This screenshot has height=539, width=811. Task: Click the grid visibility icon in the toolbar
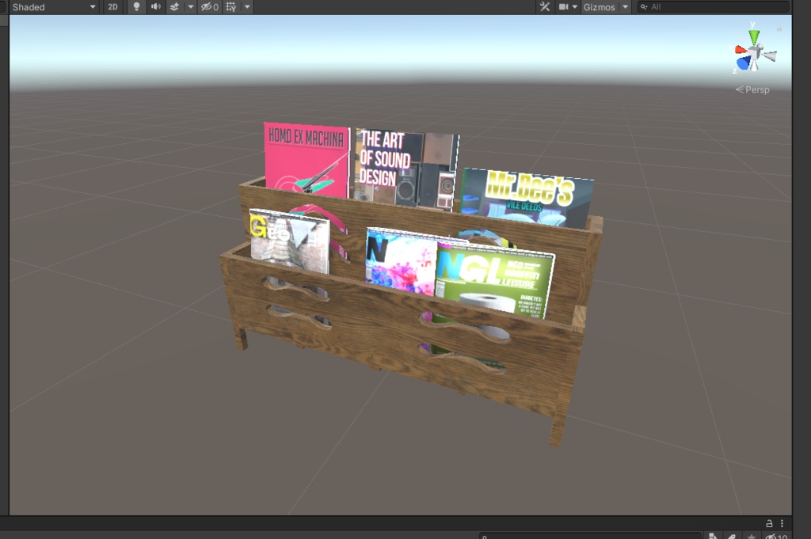coord(231,7)
